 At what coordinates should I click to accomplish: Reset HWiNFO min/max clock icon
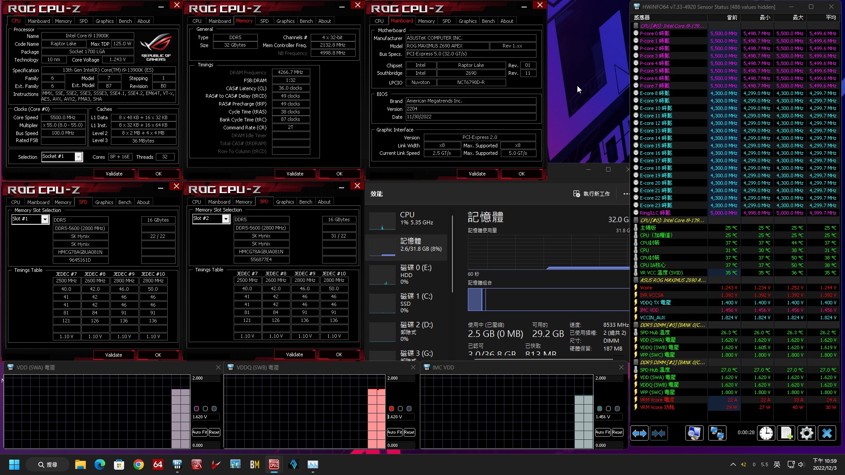click(x=766, y=434)
